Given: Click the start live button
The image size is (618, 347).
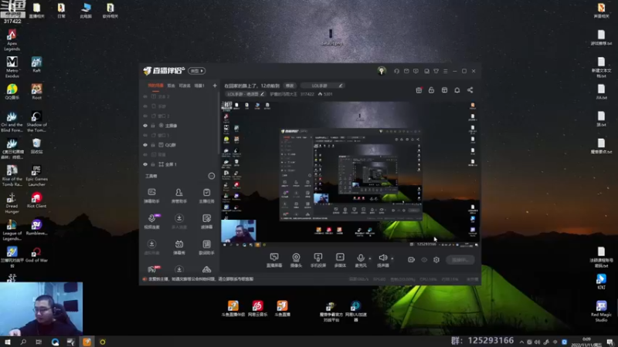Looking at the screenshot, I should (460, 260).
